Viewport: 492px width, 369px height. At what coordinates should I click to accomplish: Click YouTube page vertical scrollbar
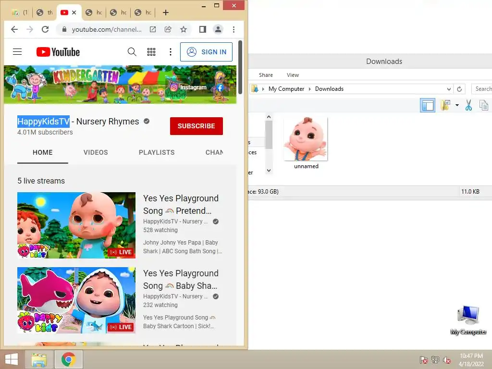(x=240, y=67)
